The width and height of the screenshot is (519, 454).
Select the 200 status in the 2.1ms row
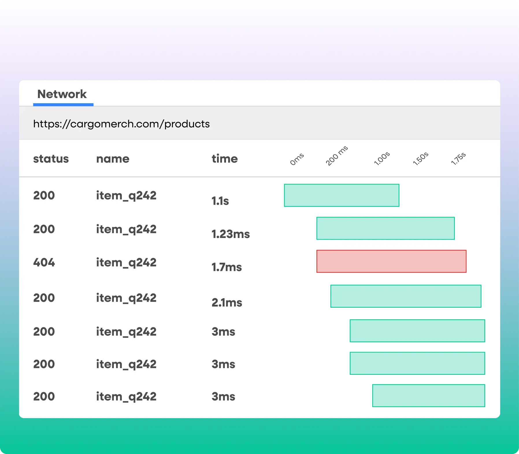(44, 298)
